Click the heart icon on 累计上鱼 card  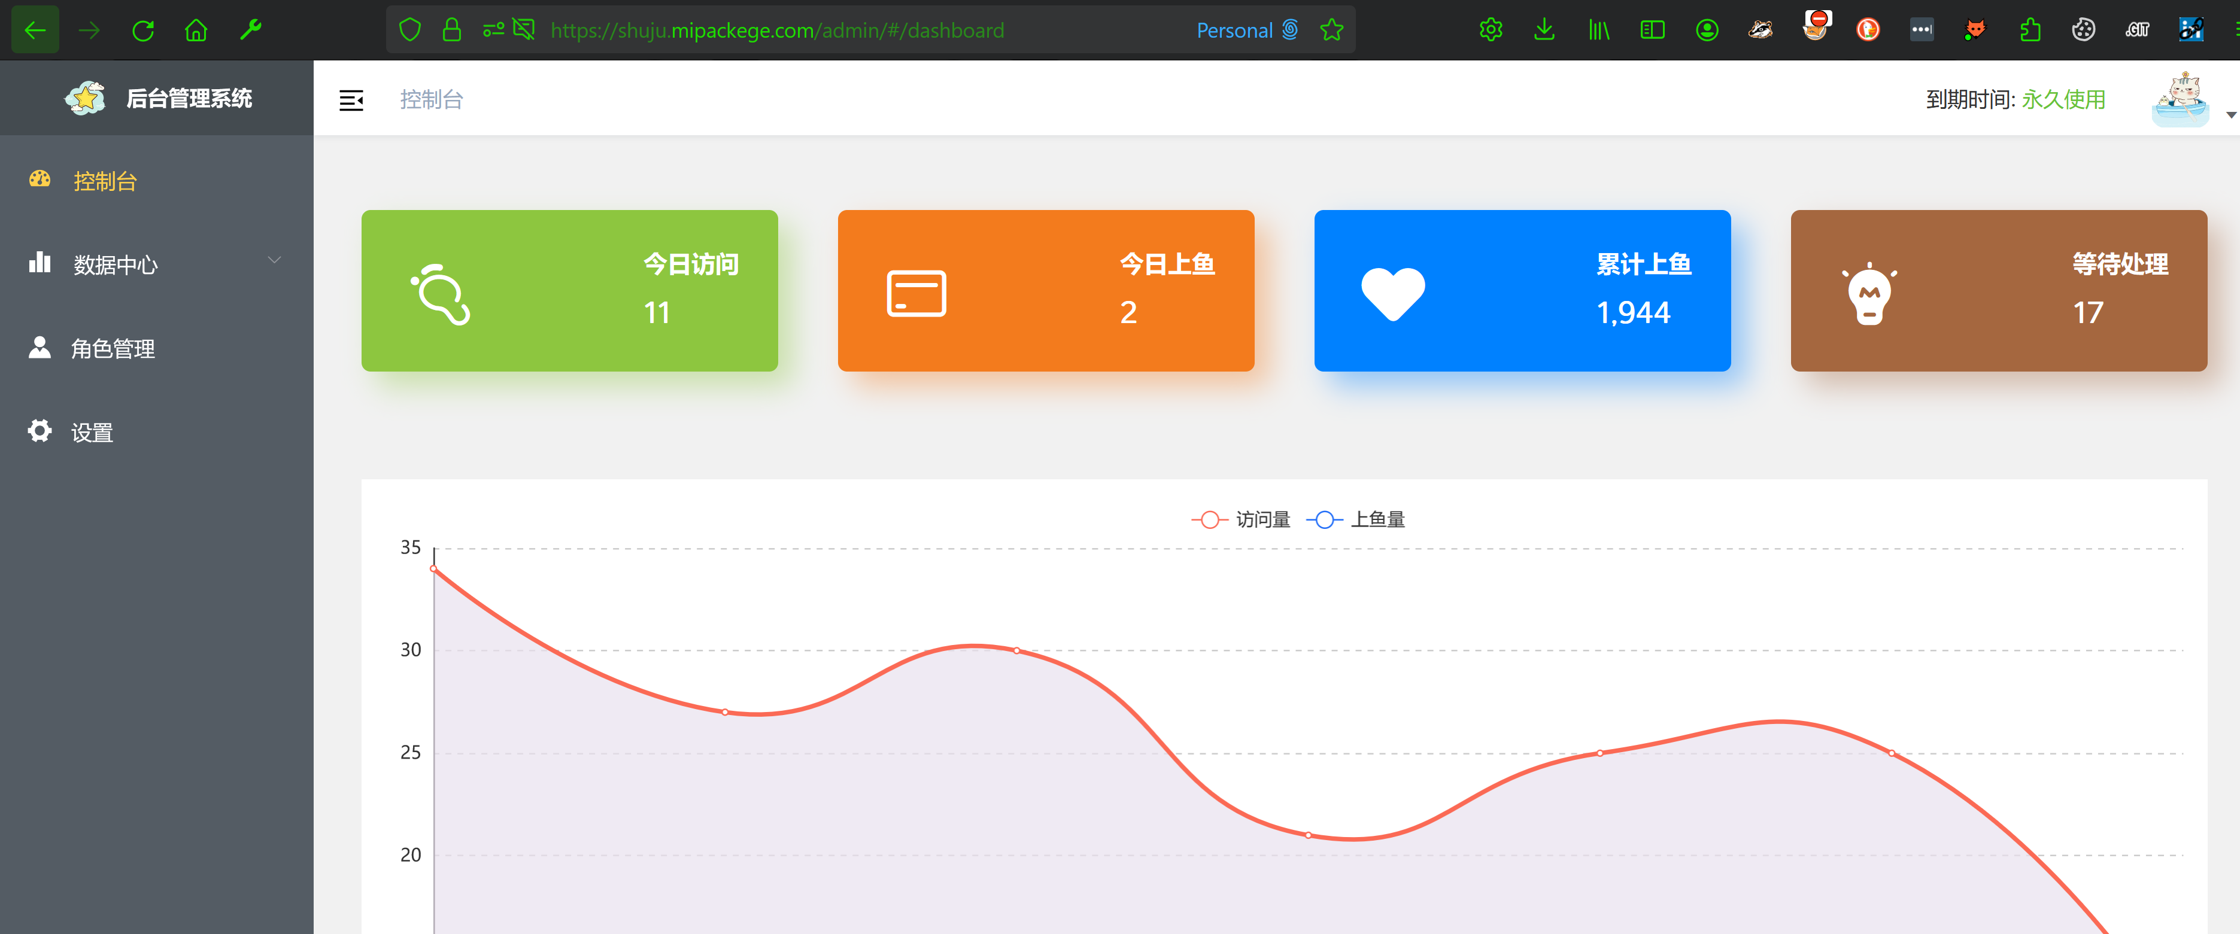click(1392, 293)
